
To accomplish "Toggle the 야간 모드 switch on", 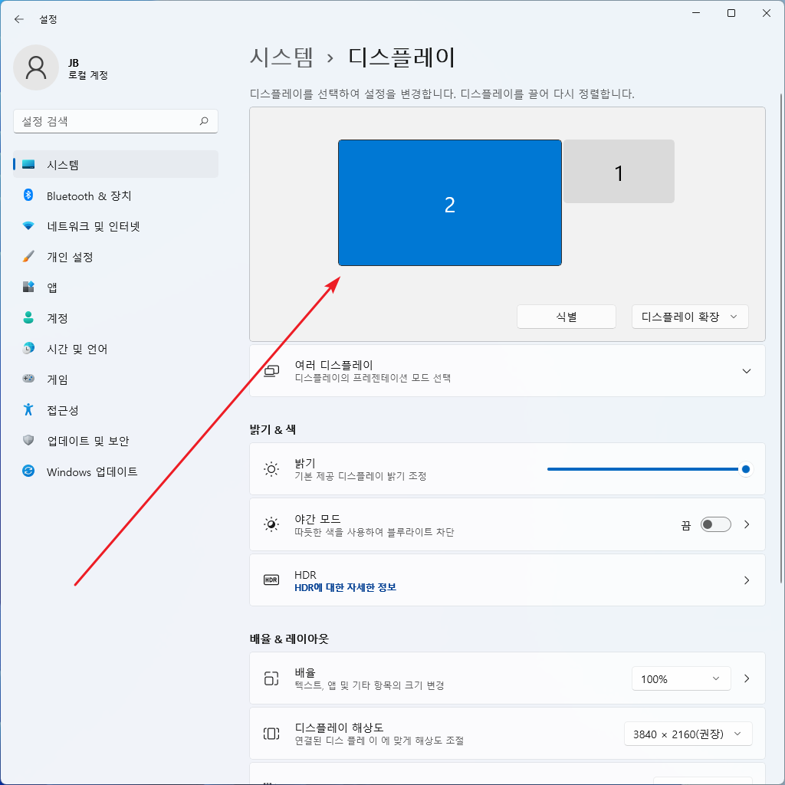I will pos(715,524).
